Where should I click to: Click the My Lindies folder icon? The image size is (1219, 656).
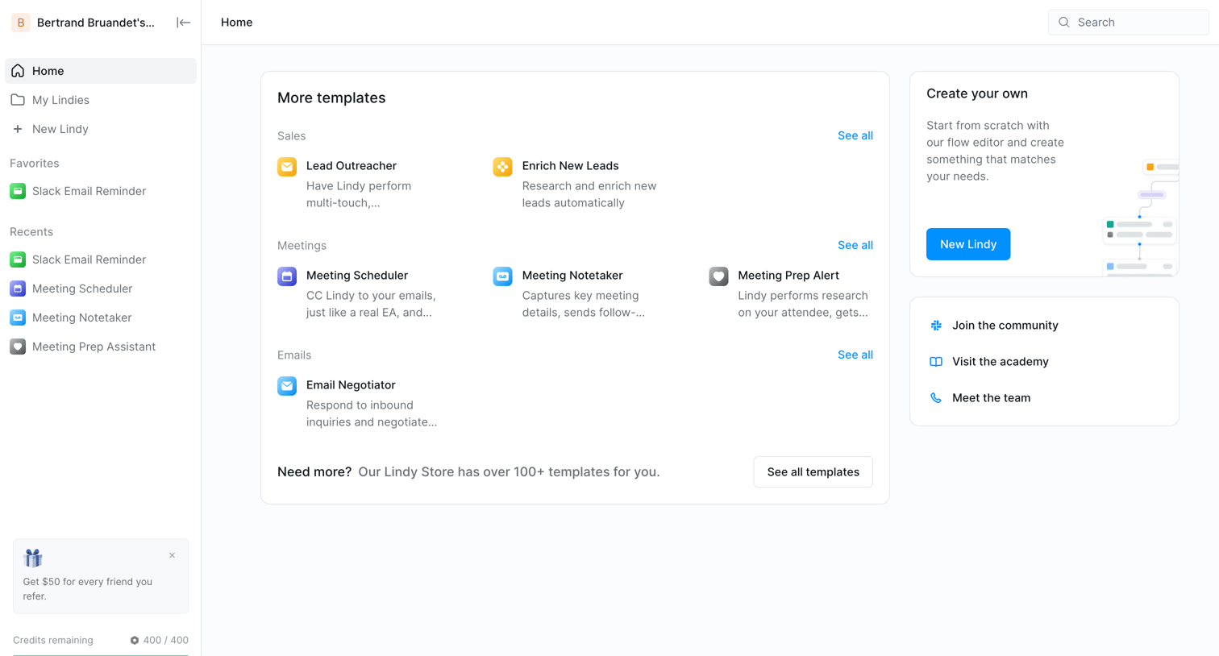tap(18, 100)
